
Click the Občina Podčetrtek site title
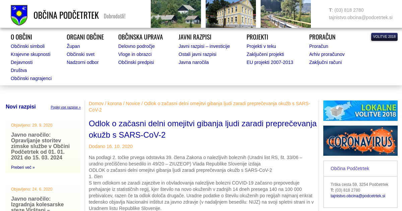click(66, 15)
